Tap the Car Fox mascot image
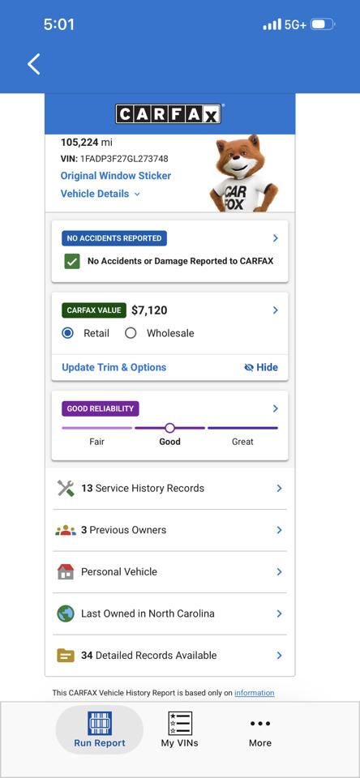Screen dimensions: 360x778 coord(243,173)
